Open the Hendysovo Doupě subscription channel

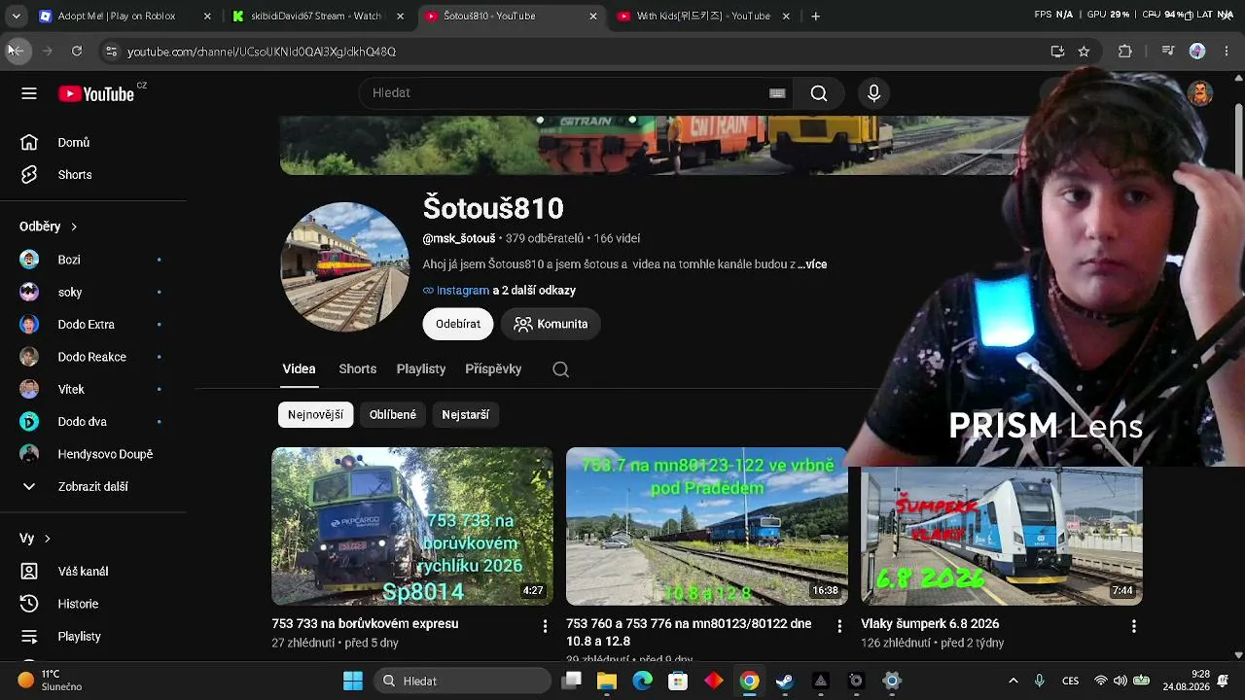click(93, 454)
